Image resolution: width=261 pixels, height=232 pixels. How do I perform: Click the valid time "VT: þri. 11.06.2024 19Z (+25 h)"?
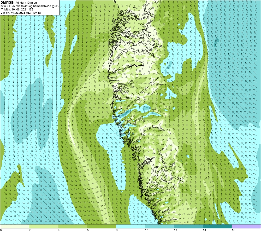point(20,13)
